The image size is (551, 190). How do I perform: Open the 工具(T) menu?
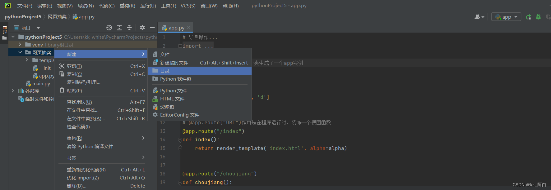pyautogui.click(x=169, y=6)
